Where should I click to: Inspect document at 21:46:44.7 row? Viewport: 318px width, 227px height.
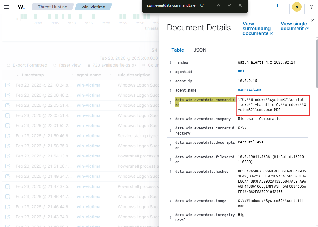pos(8,197)
